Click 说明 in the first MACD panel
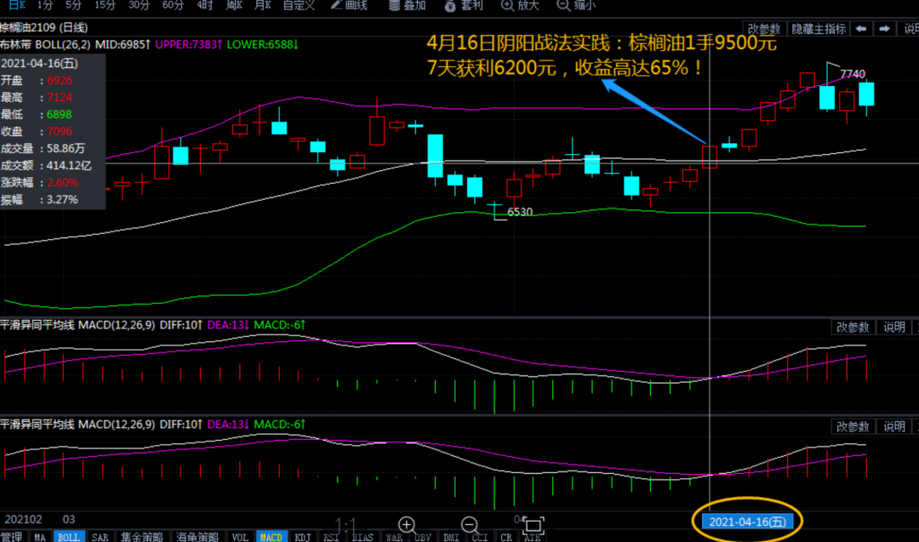Viewport: 919px width, 542px height. click(893, 328)
